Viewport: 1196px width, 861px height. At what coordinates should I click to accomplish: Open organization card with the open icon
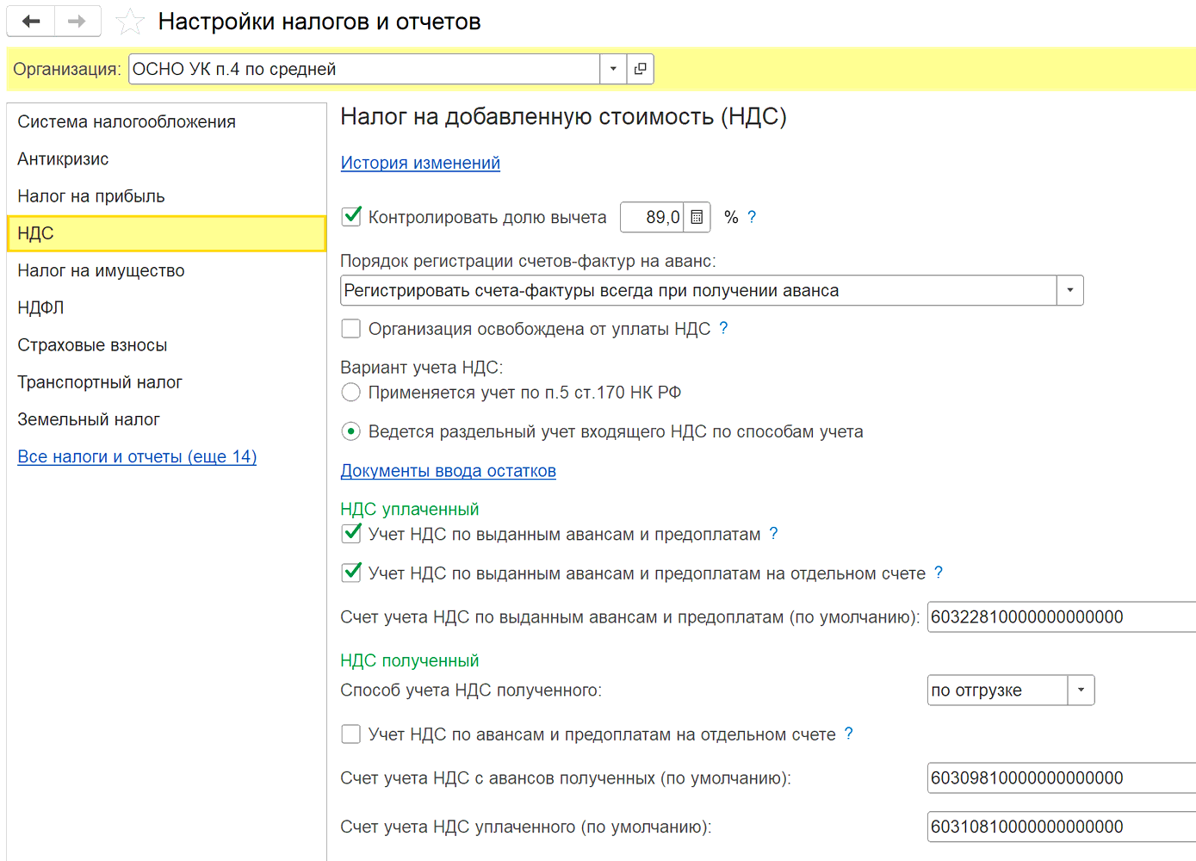click(x=640, y=69)
